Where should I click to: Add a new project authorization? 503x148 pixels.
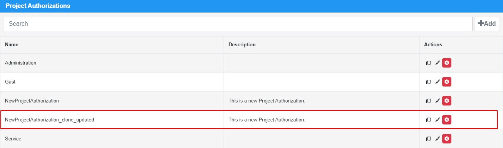487,24
